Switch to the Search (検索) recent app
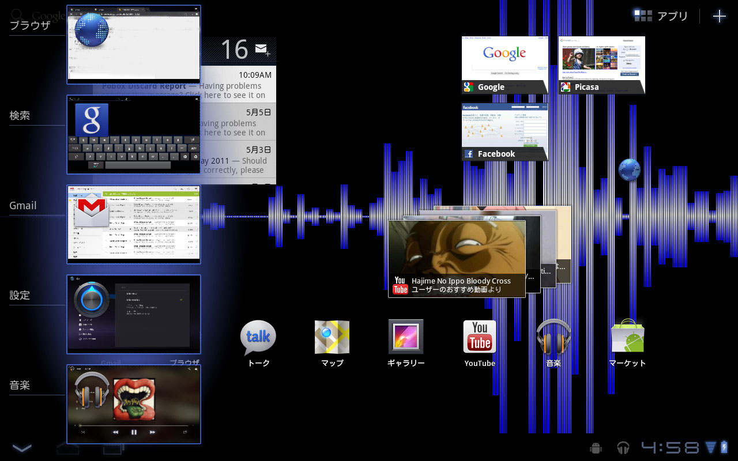This screenshot has width=738, height=461. click(x=134, y=135)
